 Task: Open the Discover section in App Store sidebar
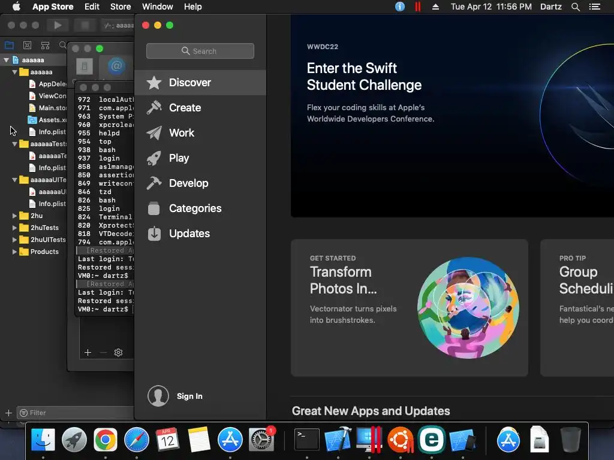click(x=200, y=83)
